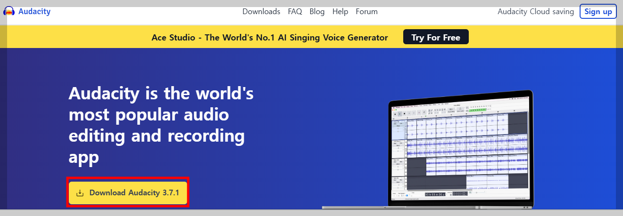Open the Blog nav link
This screenshot has height=216, width=623.
[x=317, y=12]
